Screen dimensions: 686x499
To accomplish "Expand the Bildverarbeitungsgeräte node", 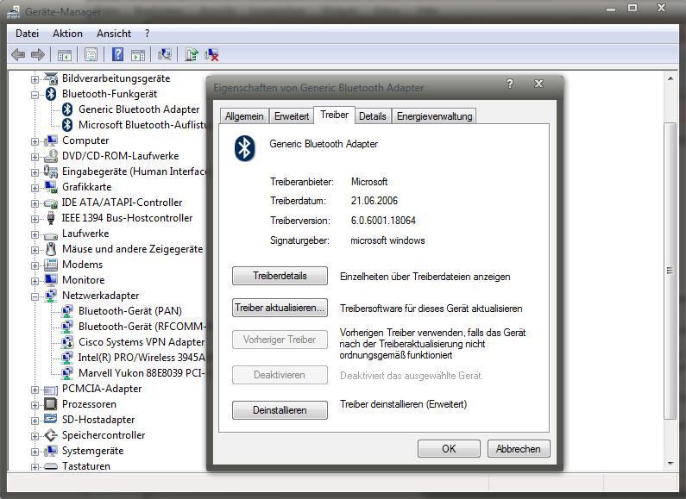I will click(35, 79).
